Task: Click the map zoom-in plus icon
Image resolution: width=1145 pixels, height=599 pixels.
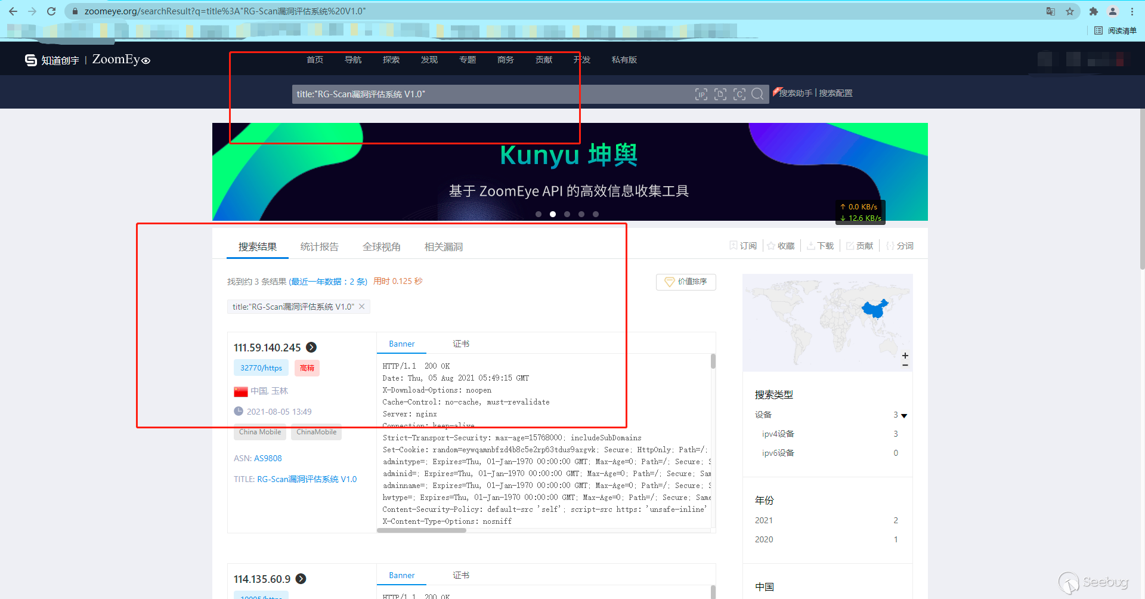Action: click(x=905, y=355)
